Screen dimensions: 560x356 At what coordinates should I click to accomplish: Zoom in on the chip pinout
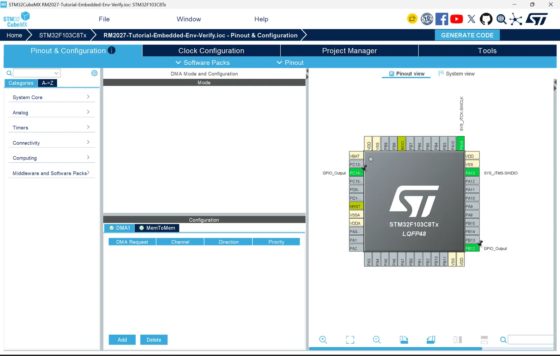point(323,340)
